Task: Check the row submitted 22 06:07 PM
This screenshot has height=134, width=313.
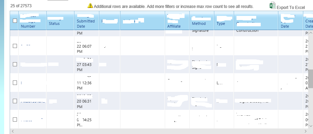Action: click(15, 46)
